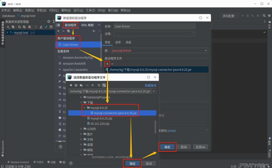Click driver name field containing User Driver
Image resolution: width=272 pixels, height=168 pixels.
click(154, 27)
